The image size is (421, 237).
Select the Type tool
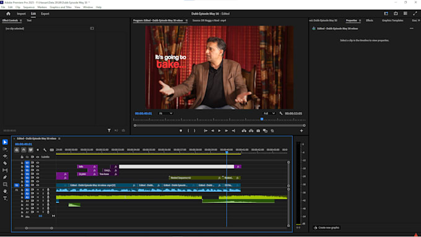(x=5, y=199)
